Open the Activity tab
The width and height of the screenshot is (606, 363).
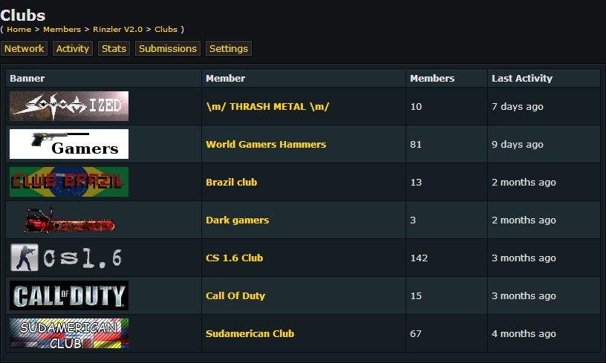point(73,48)
